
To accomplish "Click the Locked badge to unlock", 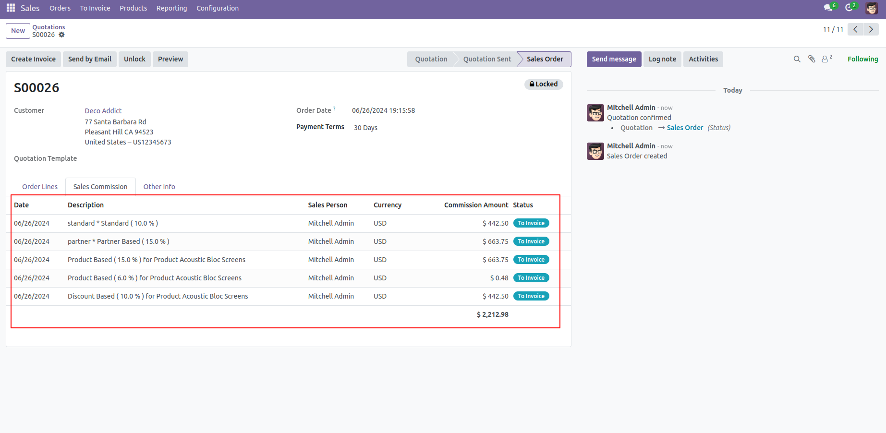I will tap(543, 84).
